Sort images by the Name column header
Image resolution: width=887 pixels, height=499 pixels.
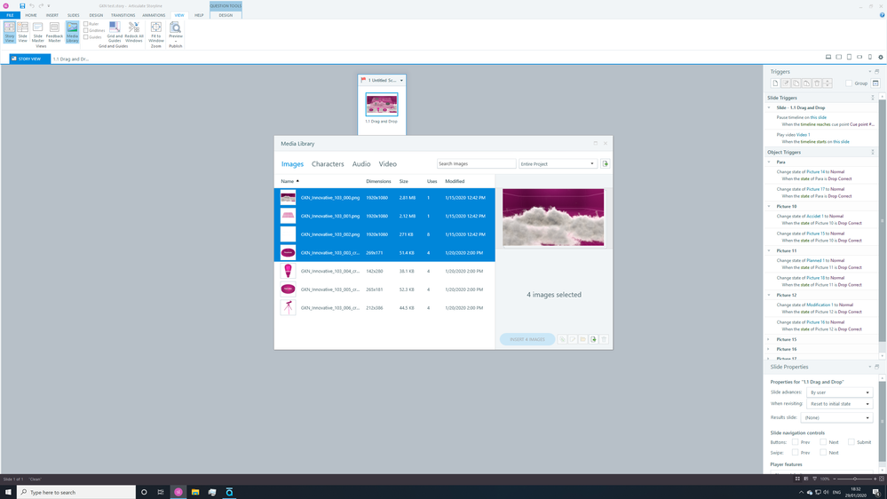click(288, 181)
